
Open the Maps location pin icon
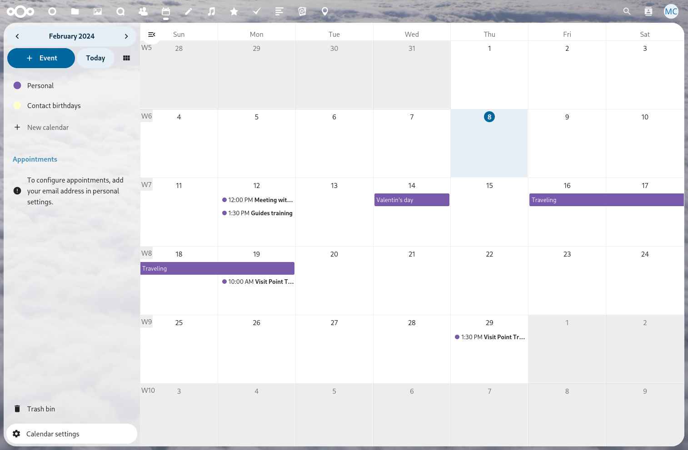(325, 11)
